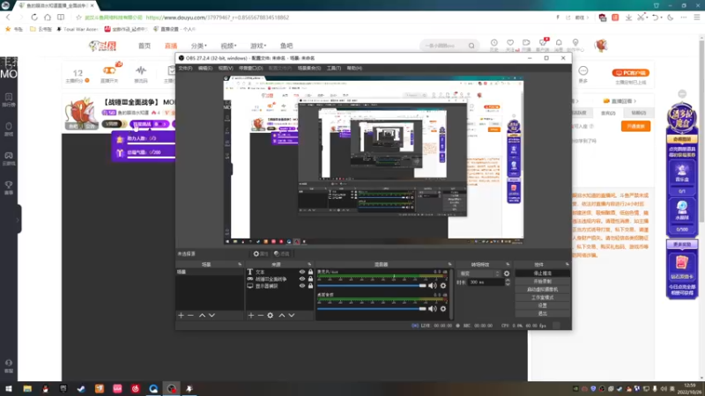This screenshot has width=705, height=396.
Task: Click the Douyu logo on the website
Action: (x=102, y=46)
